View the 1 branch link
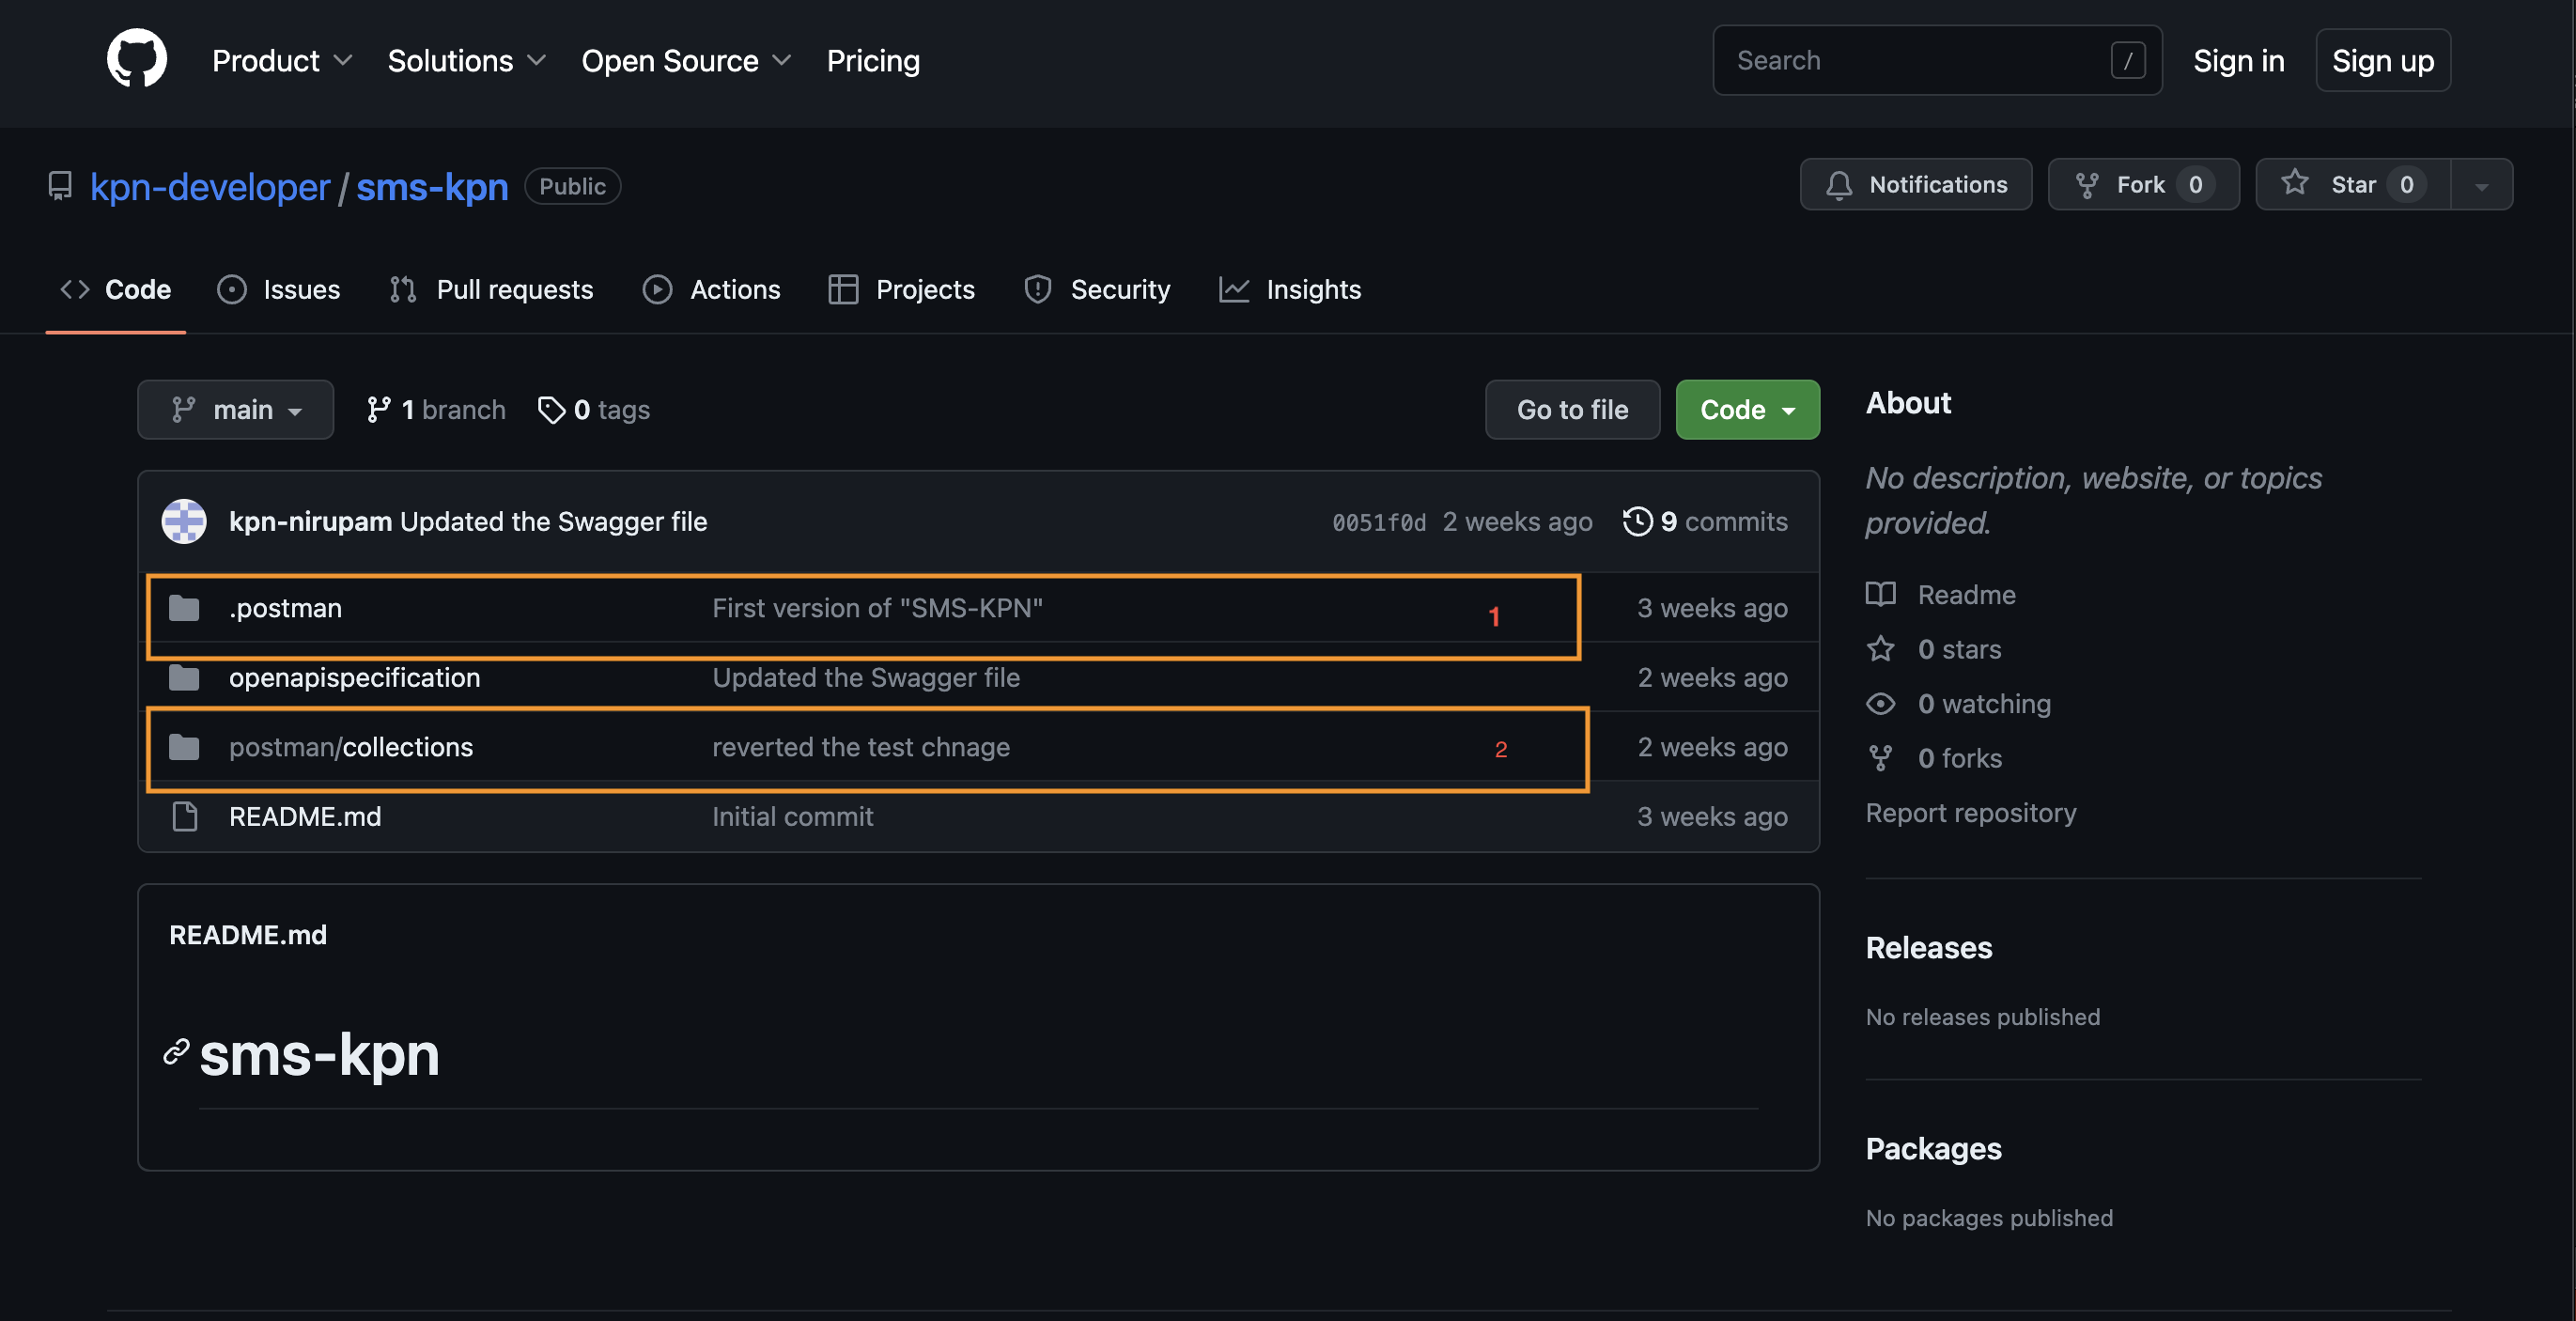 (x=436, y=410)
